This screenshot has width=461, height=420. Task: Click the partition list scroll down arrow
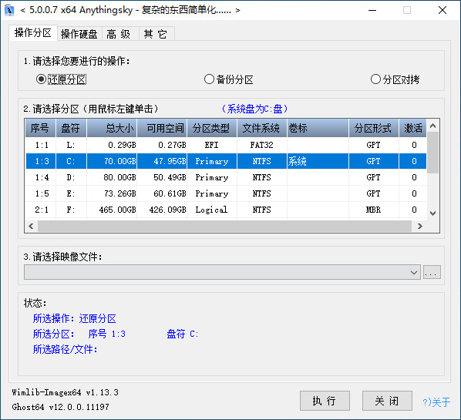pos(432,213)
